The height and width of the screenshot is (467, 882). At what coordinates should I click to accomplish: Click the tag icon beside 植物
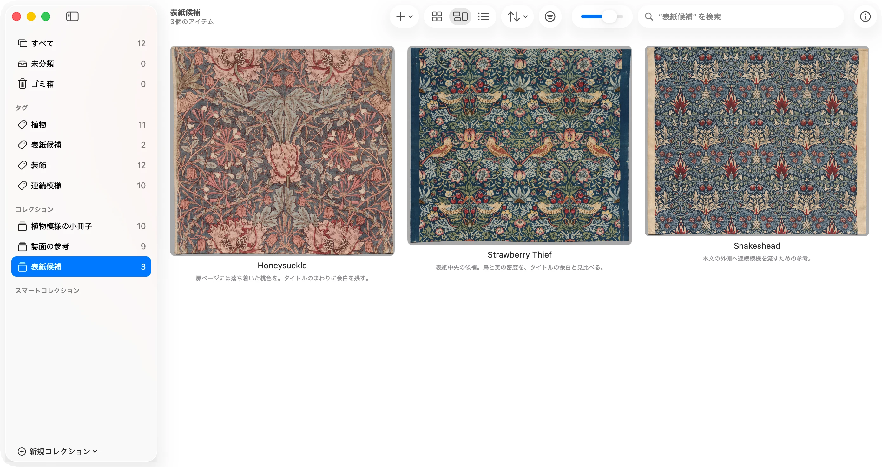click(x=22, y=125)
